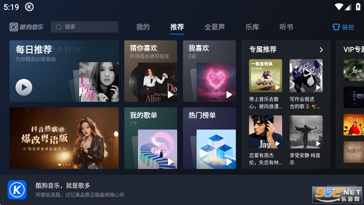Click into the 搜索 search field
This screenshot has width=364, height=205.
click(84, 27)
